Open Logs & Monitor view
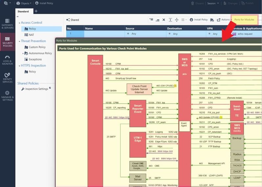This screenshot has height=187, width=262. 7,60
